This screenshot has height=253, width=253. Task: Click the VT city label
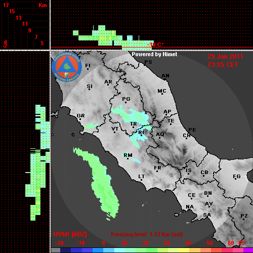tap(115, 129)
